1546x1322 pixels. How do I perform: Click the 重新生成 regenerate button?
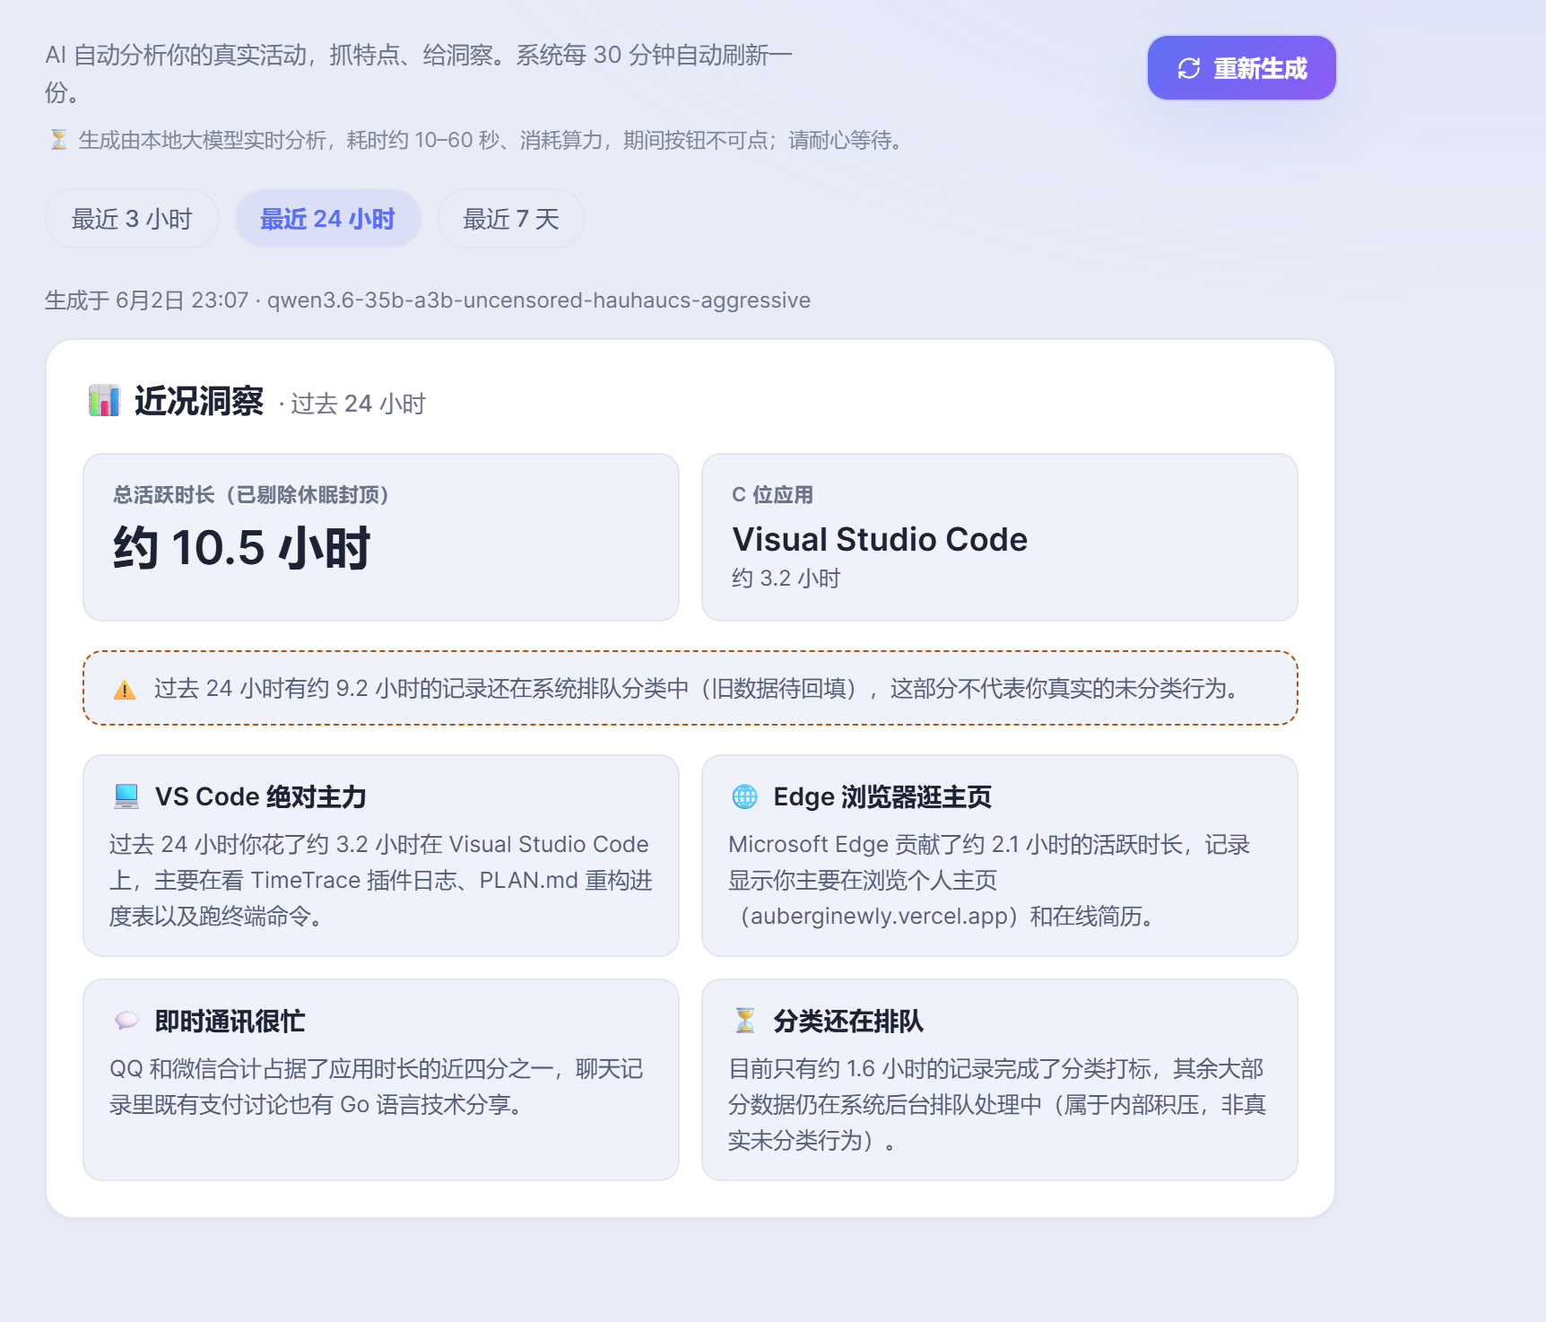(x=1241, y=68)
